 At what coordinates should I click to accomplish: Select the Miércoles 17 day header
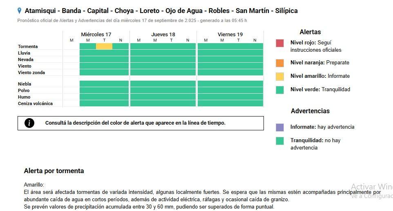(96, 34)
